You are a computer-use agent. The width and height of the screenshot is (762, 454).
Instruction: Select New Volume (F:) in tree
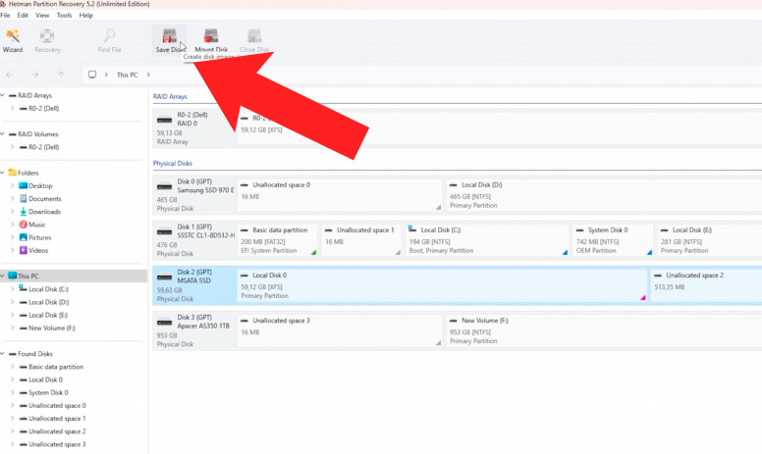pyautogui.click(x=51, y=328)
